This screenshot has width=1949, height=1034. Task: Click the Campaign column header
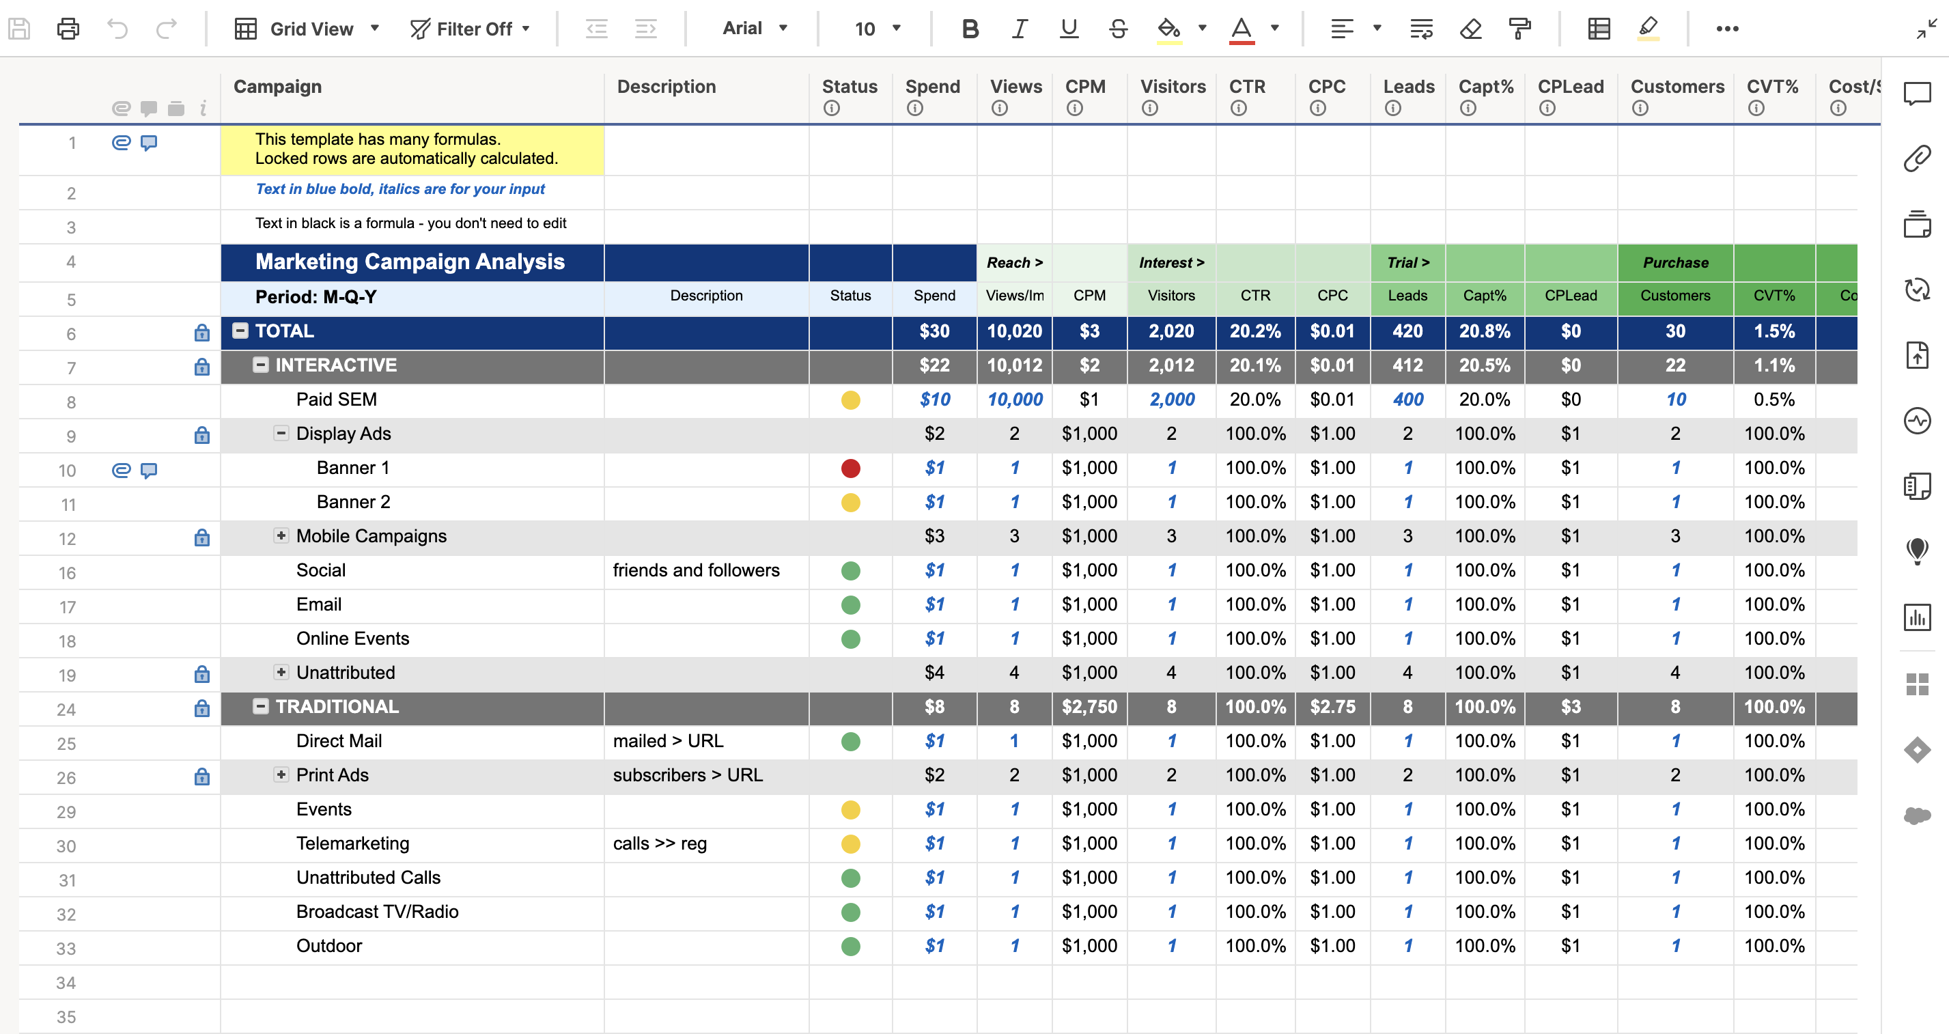(278, 87)
